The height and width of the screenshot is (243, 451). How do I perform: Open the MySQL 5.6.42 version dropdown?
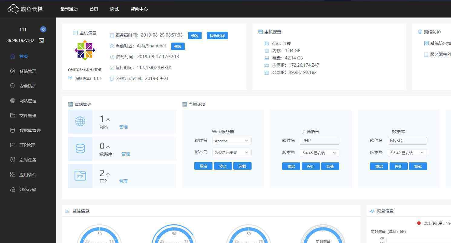pyautogui.click(x=407, y=153)
